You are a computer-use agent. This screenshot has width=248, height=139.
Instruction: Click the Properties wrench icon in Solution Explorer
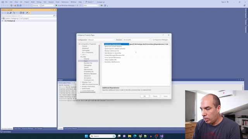coord(27,13)
